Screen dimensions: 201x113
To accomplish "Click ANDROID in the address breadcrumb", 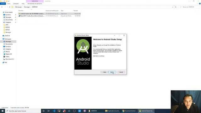I will (x=35, y=7).
